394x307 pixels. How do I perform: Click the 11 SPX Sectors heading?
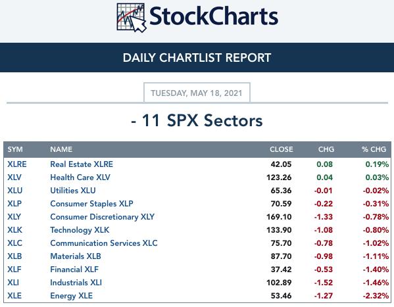coord(197,120)
